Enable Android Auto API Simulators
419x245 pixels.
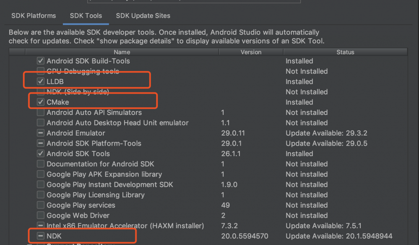(41, 112)
